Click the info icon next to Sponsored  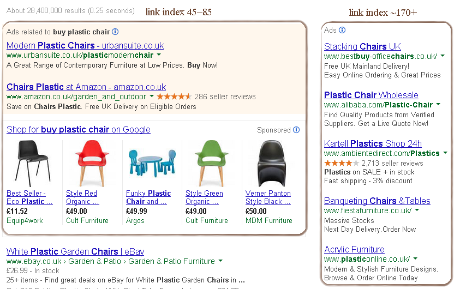tap(296, 130)
